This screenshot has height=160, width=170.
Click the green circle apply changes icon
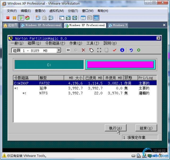139,50
